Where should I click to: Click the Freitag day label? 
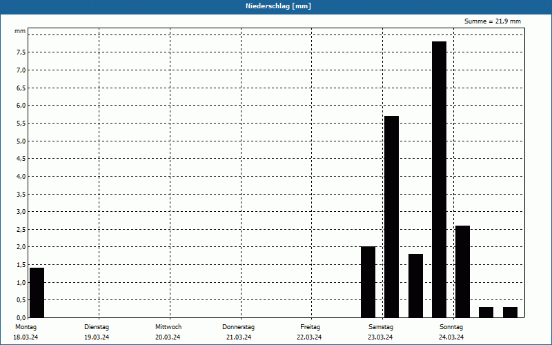click(x=310, y=327)
